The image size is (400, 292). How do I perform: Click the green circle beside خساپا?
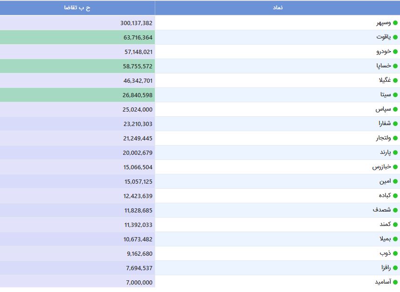coord(395,66)
